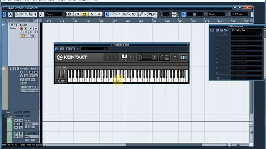The image size is (266, 149).
Task: Open channel settings 'e' on audio track 1
Action: [x=21, y=32]
